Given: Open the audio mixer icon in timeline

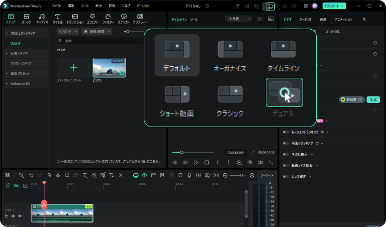Looking at the screenshot, I should tap(198, 175).
